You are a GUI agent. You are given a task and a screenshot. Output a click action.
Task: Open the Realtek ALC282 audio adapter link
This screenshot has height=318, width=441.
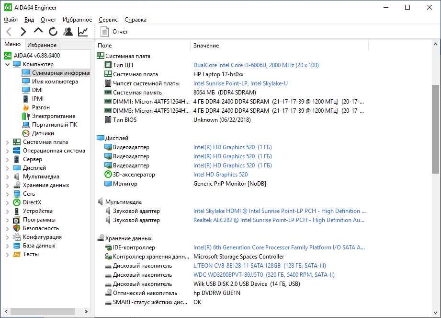pyautogui.click(x=279, y=220)
